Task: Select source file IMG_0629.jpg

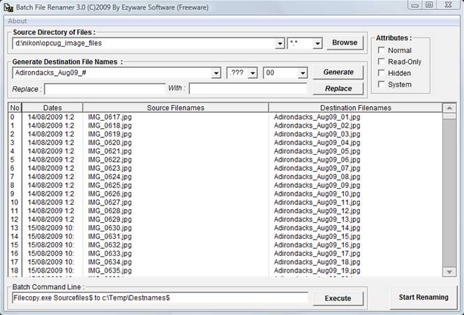Action: tap(110, 220)
